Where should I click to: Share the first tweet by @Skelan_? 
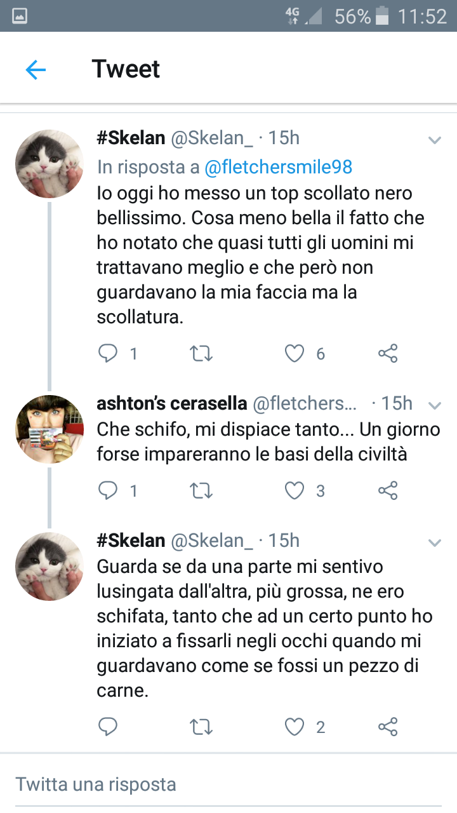point(388,353)
